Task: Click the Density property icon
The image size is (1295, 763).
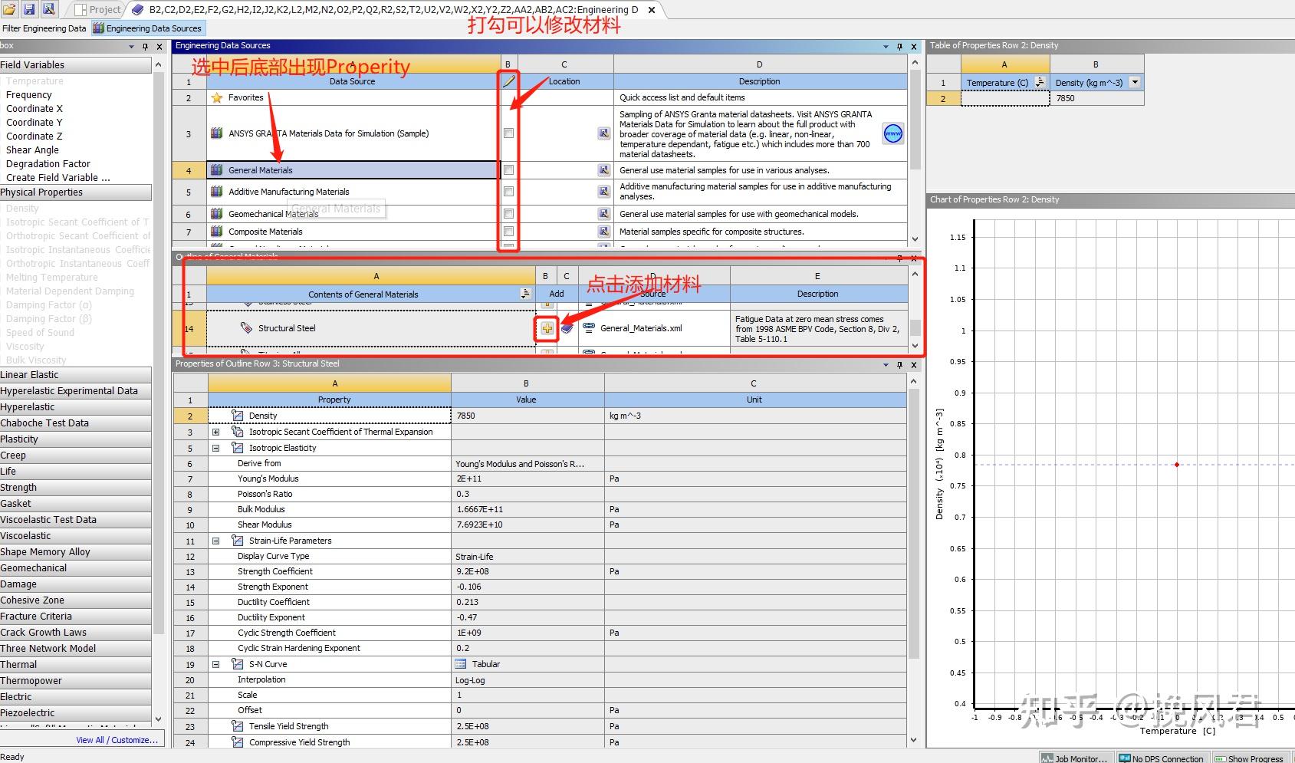Action: (x=238, y=416)
